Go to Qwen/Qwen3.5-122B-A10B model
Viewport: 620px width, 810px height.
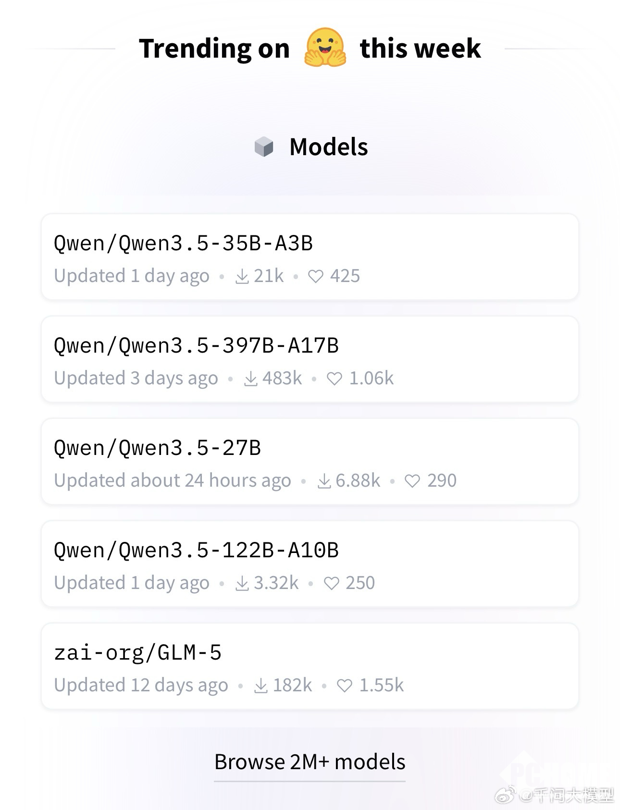(x=196, y=550)
